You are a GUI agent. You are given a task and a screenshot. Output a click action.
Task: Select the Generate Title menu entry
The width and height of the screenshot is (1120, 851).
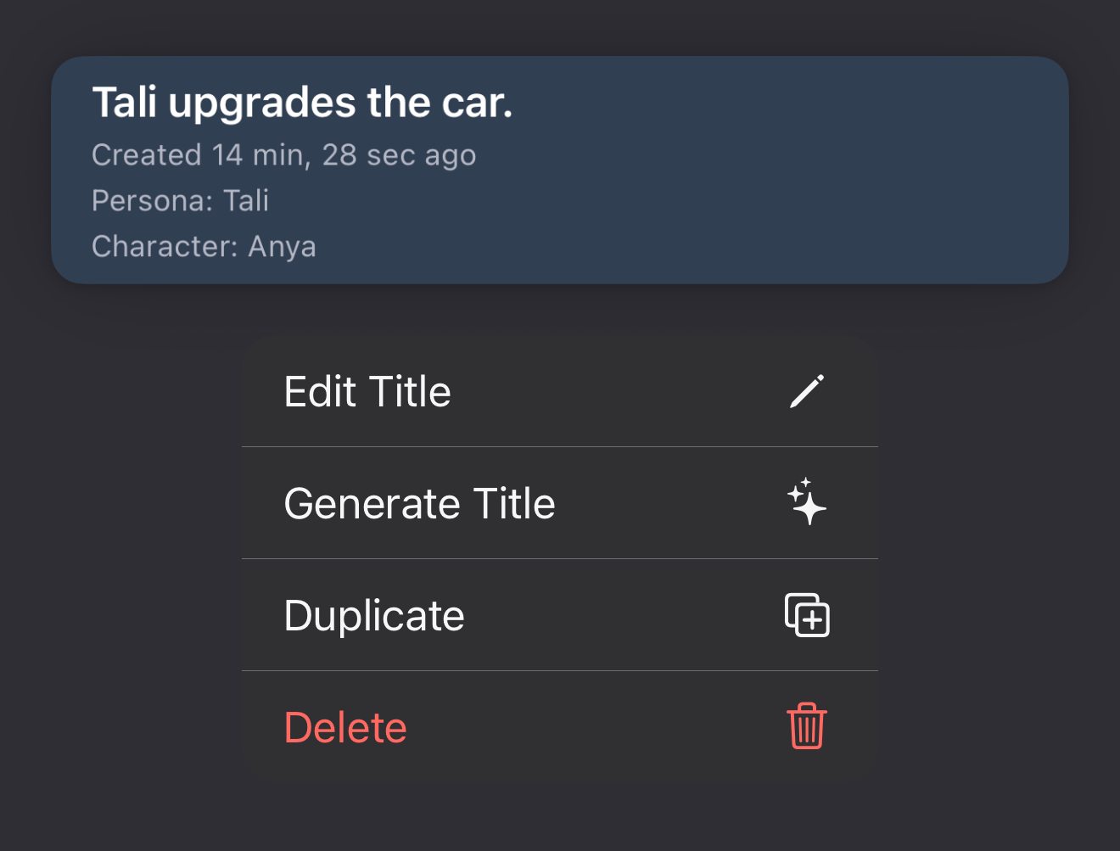coord(560,503)
